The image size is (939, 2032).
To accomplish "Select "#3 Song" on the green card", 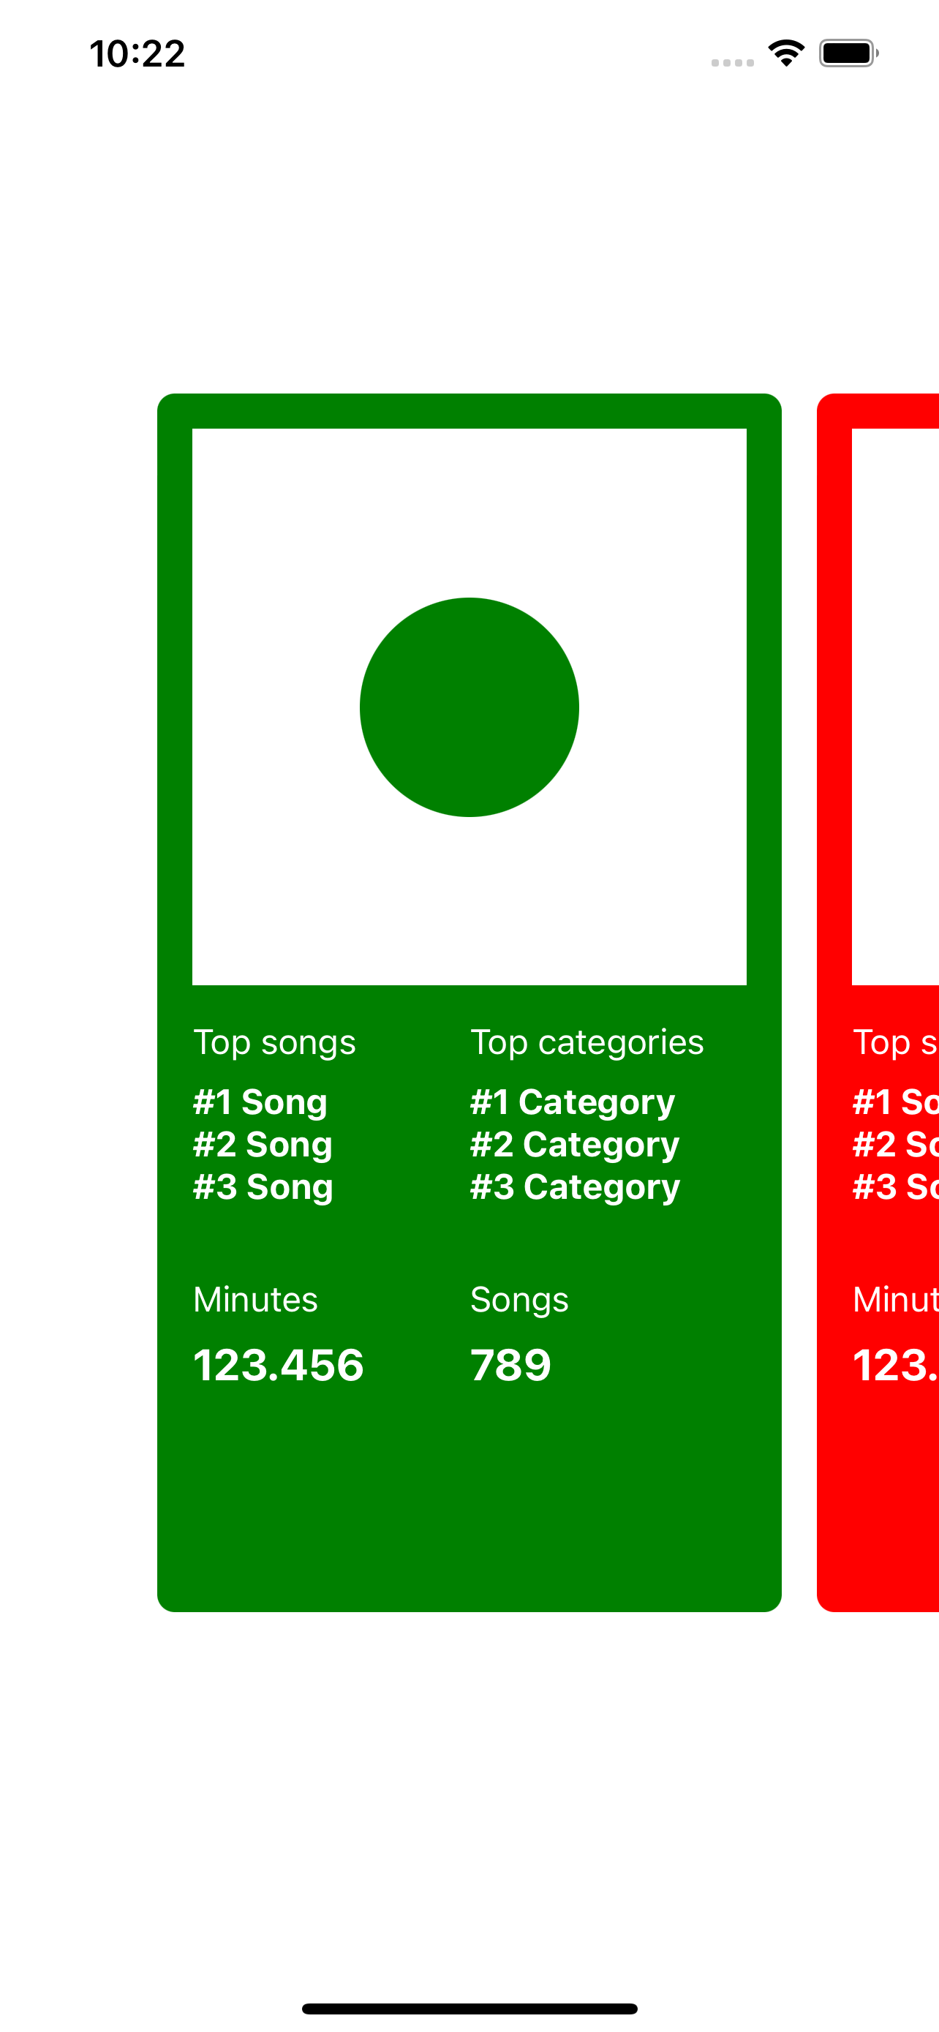I will [263, 1187].
